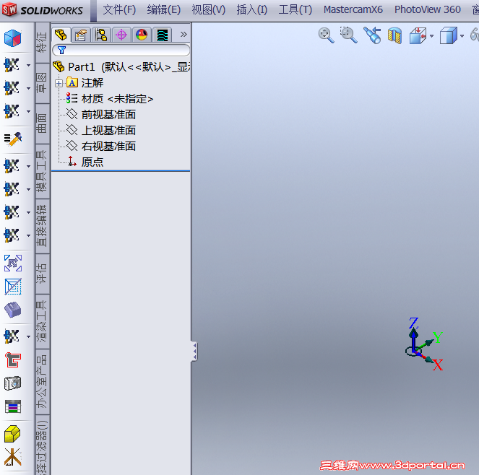Open the Display Style dropdown arrow
This screenshot has height=475, width=479.
pyautogui.click(x=462, y=36)
